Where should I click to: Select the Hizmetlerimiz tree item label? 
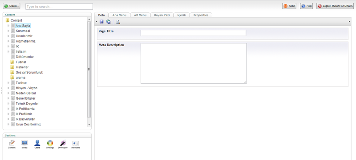point(26,41)
